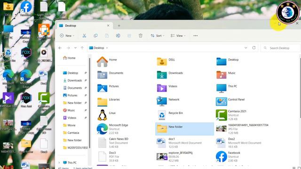The height and width of the screenshot is (169, 301).
Task: Open the See more ellipsis menu
Action: pos(196,36)
